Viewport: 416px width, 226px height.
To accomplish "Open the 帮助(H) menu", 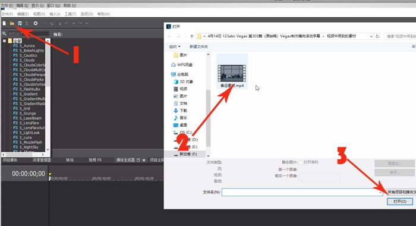I will (x=103, y=14).
